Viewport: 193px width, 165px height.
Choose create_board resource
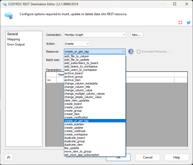95,104
